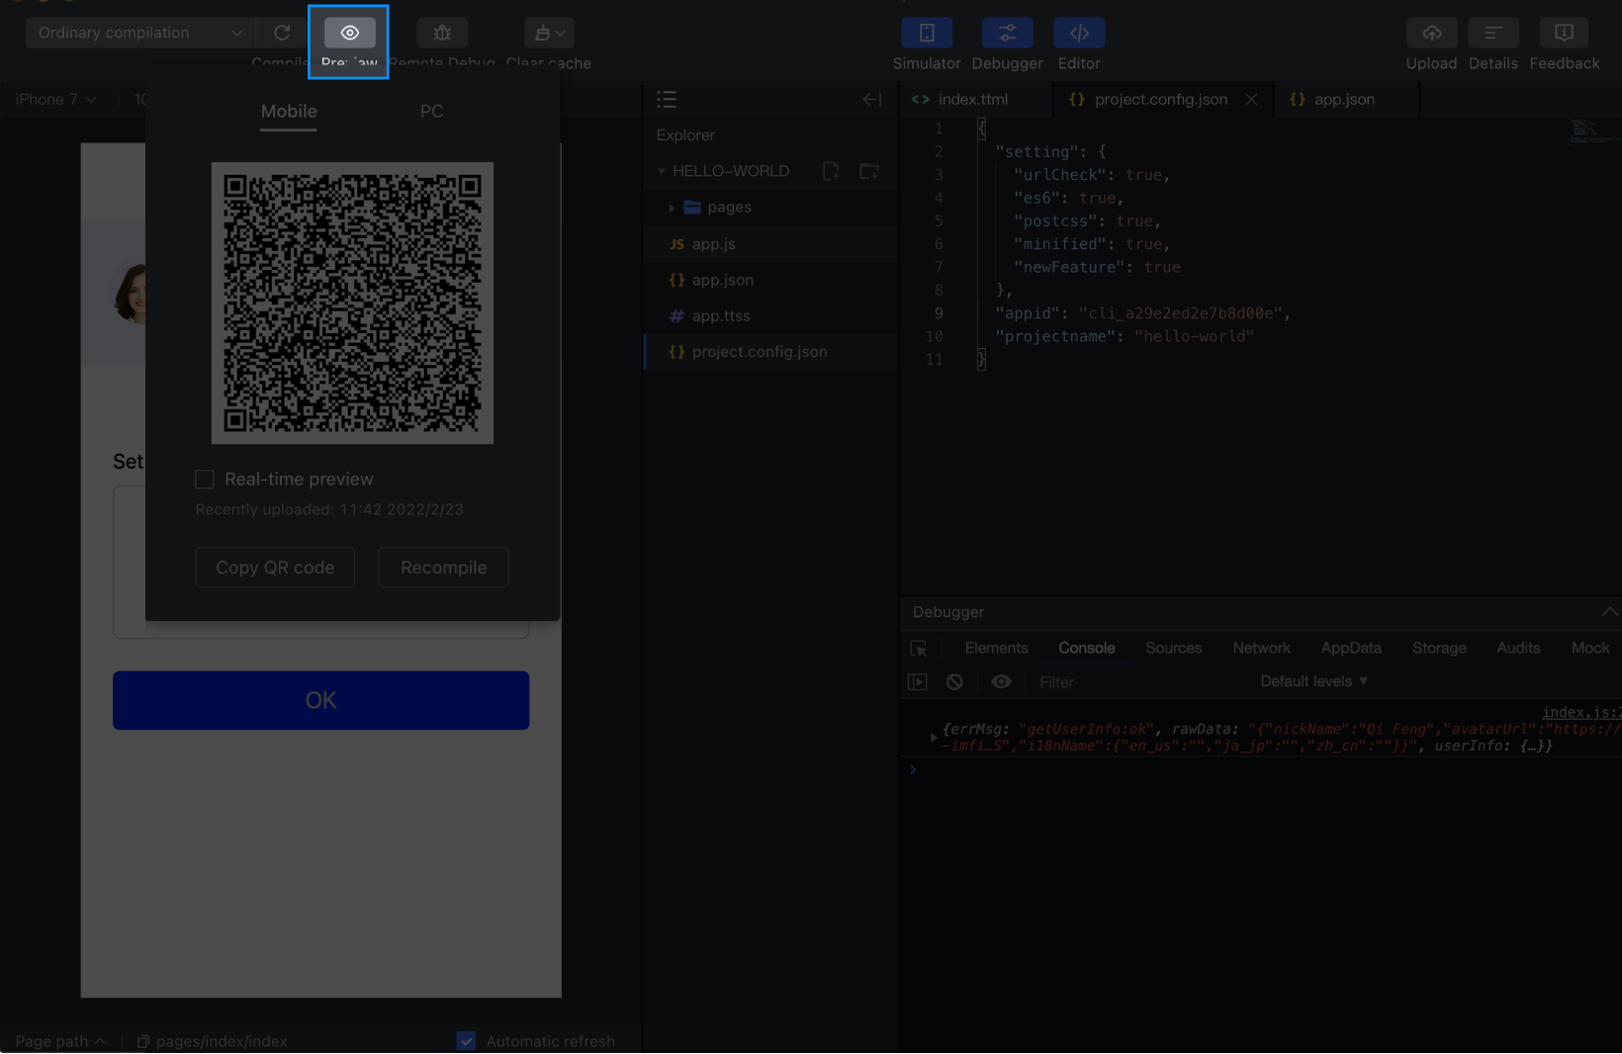The height and width of the screenshot is (1054, 1622).
Task: Switch to the Network debugger tab
Action: tap(1261, 649)
